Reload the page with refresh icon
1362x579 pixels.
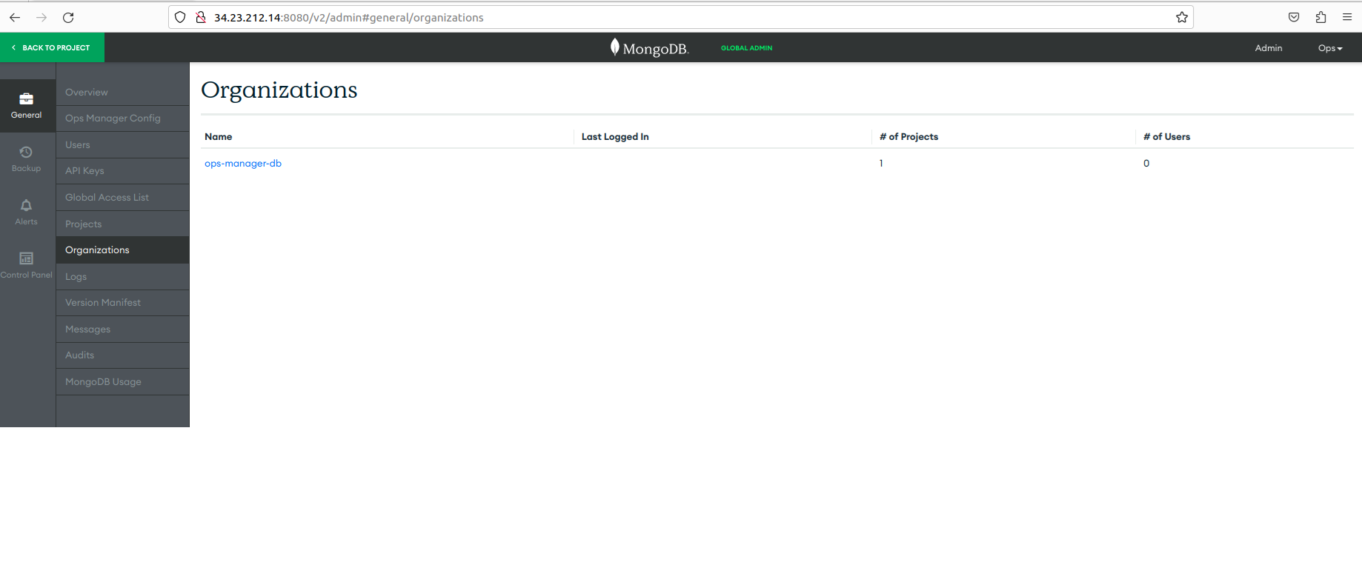tap(68, 18)
